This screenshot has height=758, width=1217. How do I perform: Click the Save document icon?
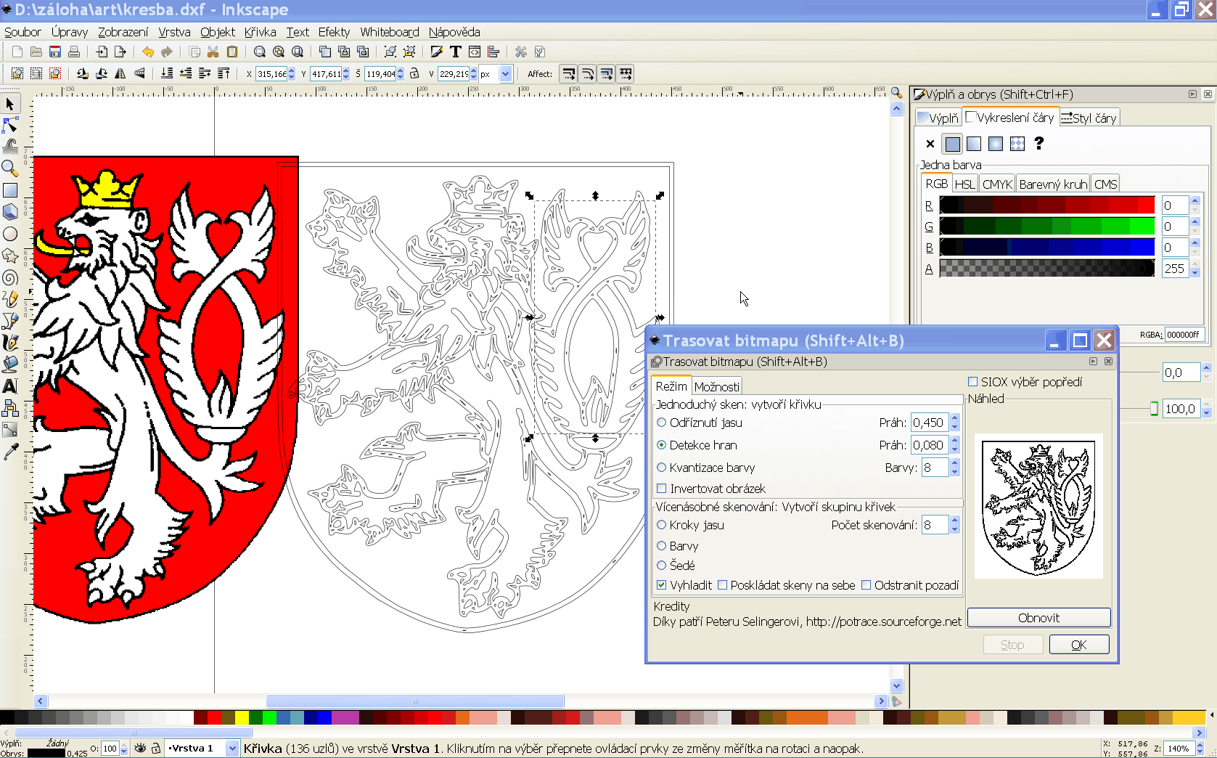pyautogui.click(x=55, y=52)
